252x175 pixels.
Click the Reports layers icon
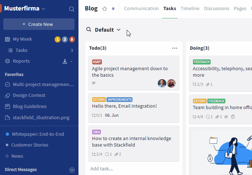point(8,61)
